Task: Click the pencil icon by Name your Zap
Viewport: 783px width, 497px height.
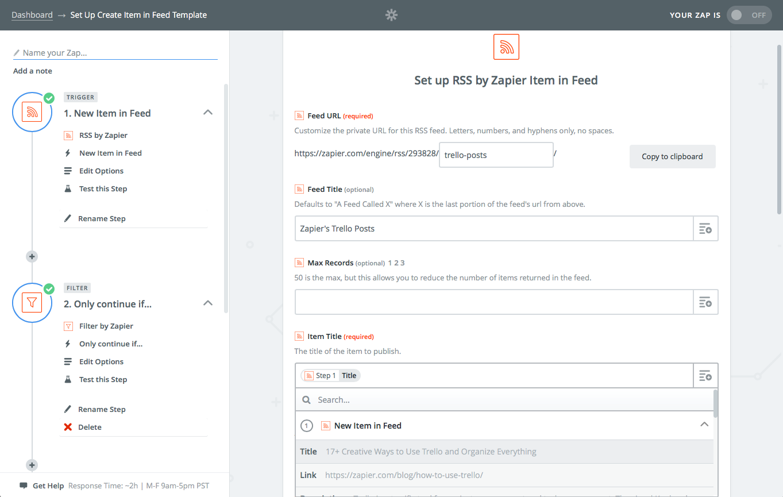Action: (x=17, y=53)
